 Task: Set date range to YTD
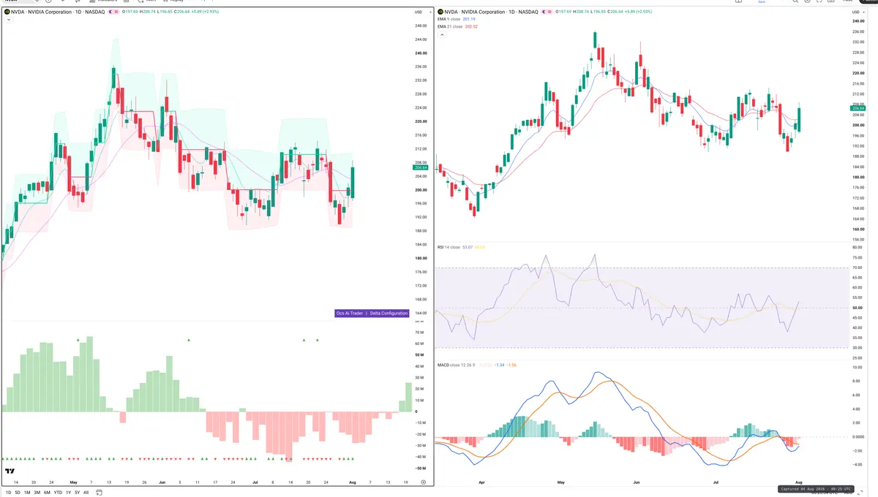click(x=58, y=493)
